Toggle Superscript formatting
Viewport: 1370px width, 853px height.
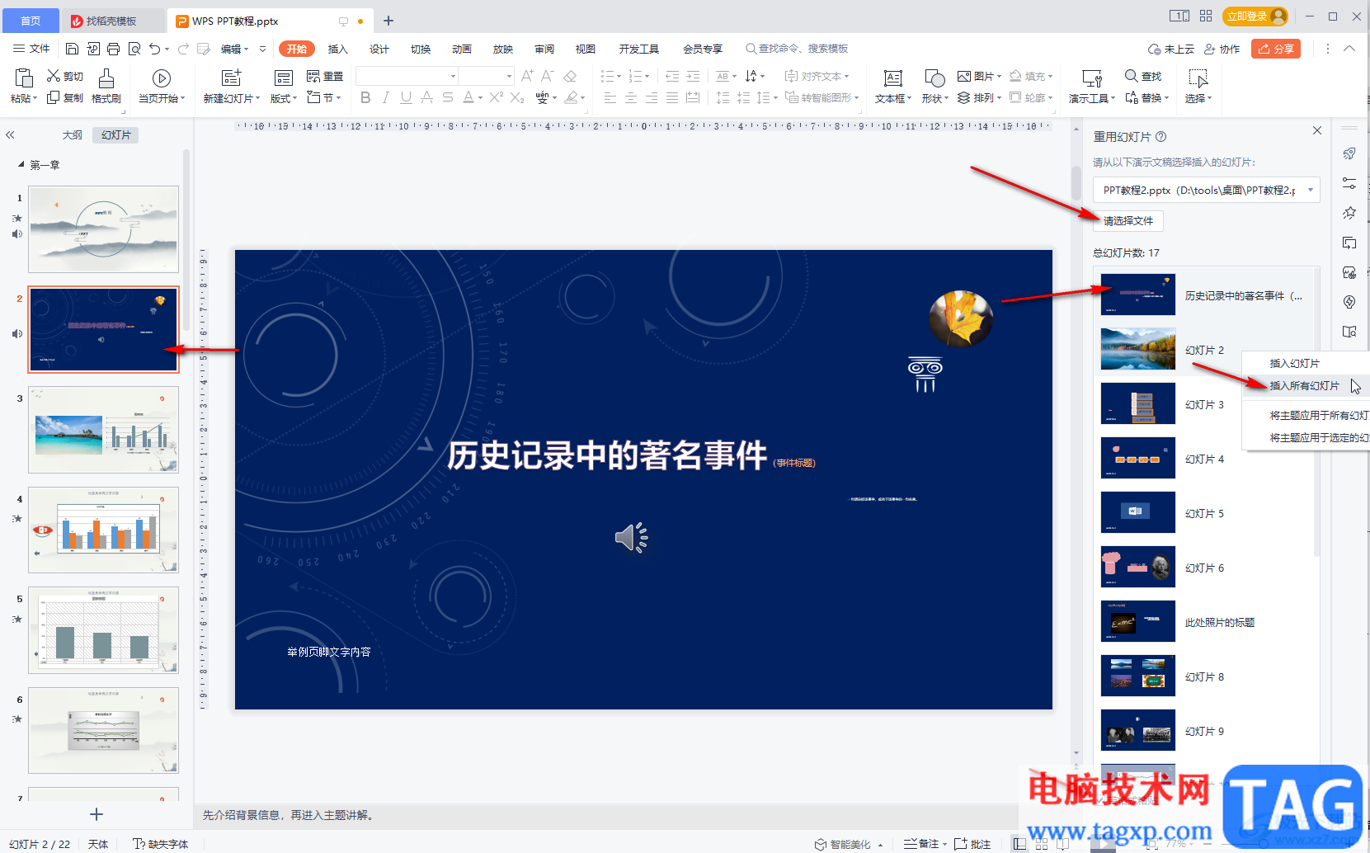(x=497, y=97)
